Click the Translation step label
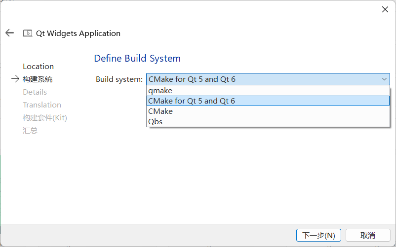Screen dimensions: 396x247 [42, 105]
